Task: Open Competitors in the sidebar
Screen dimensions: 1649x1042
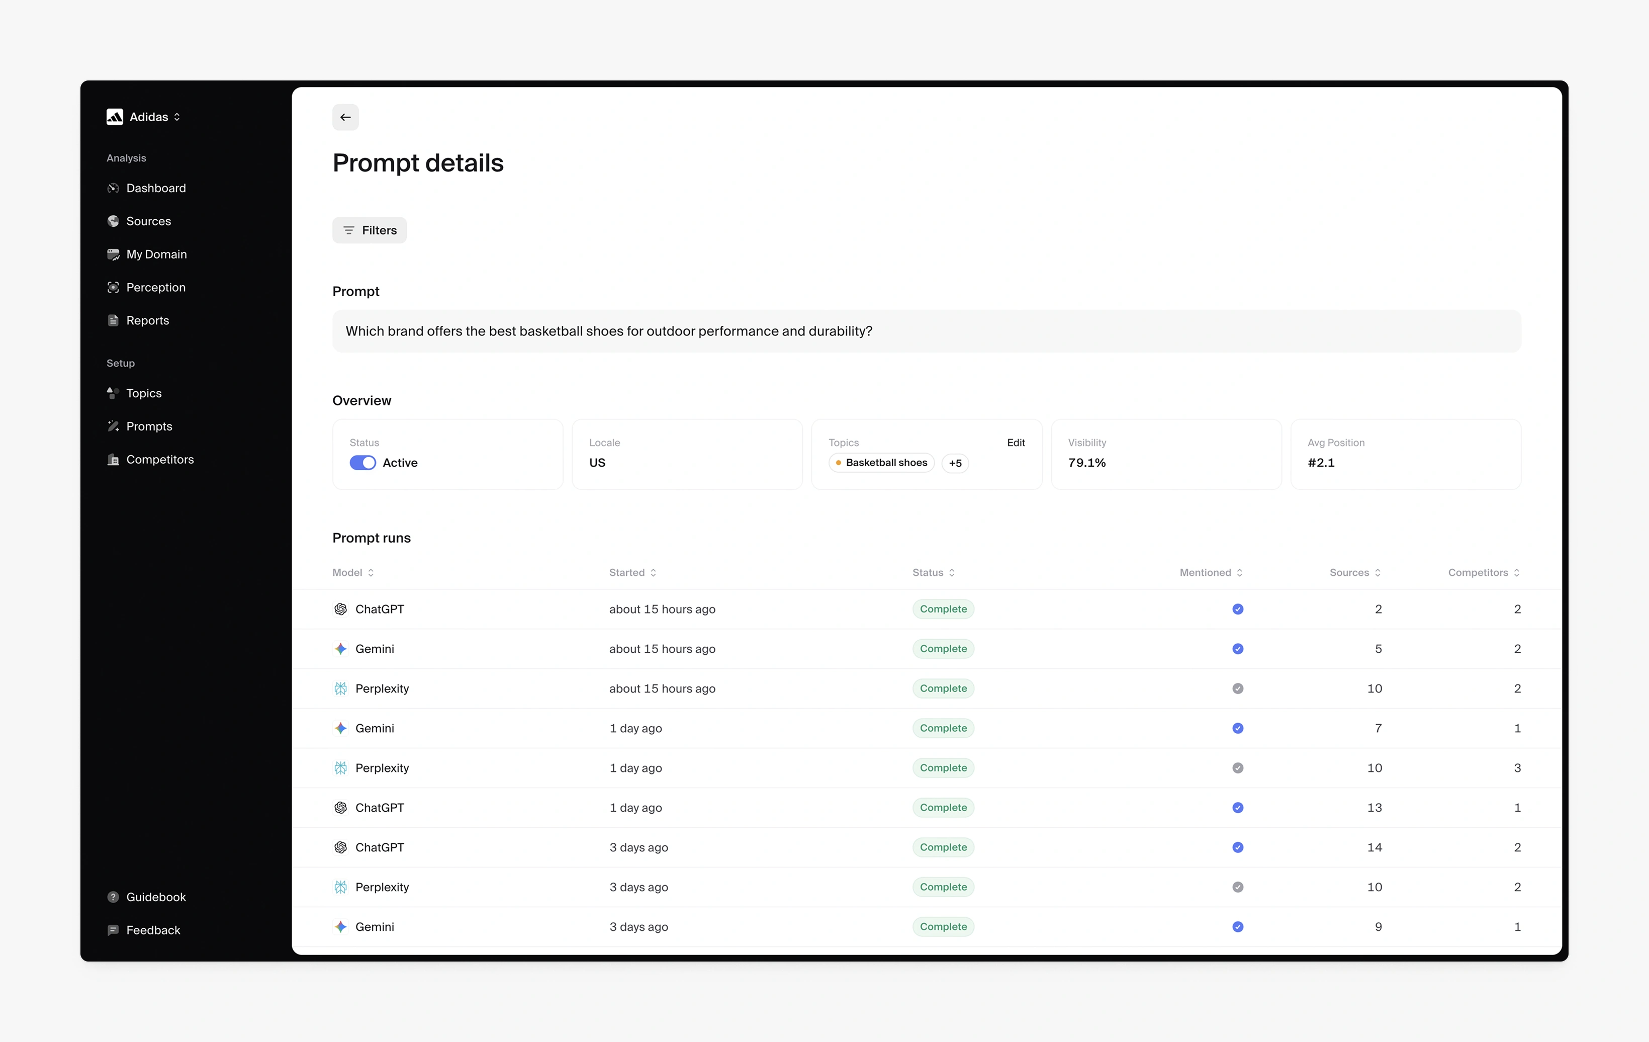Action: point(159,460)
